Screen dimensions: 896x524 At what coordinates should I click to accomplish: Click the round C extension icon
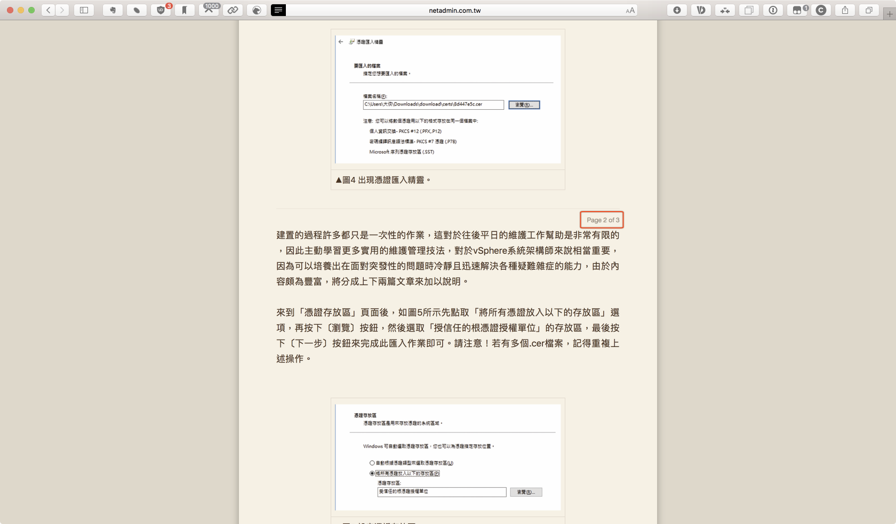point(821,10)
